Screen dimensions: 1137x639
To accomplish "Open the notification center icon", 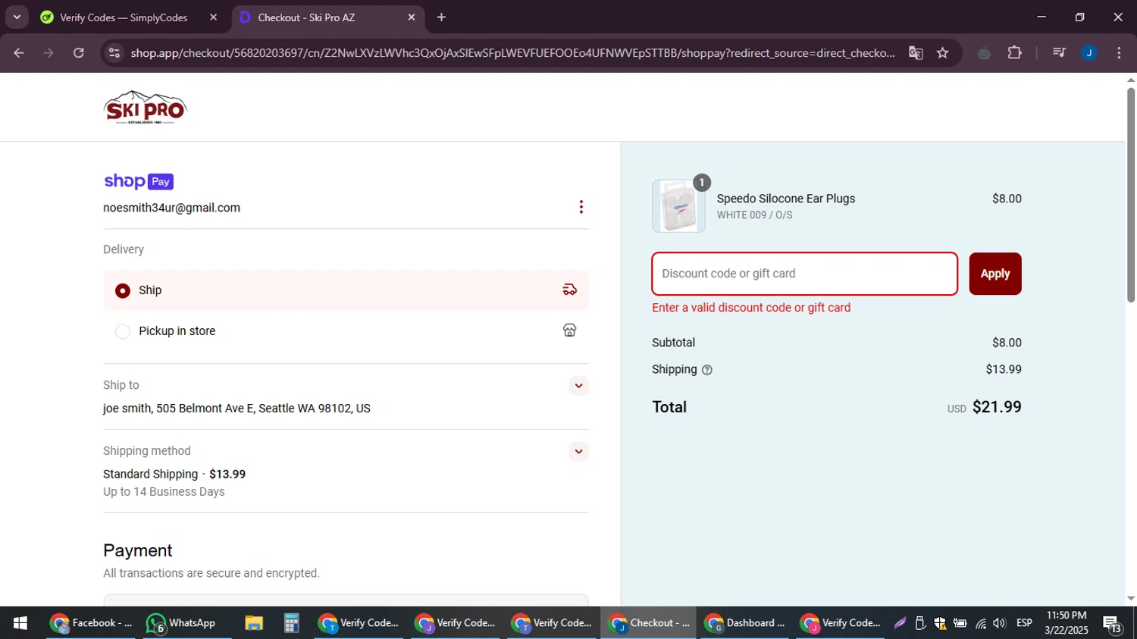I will (x=1112, y=624).
